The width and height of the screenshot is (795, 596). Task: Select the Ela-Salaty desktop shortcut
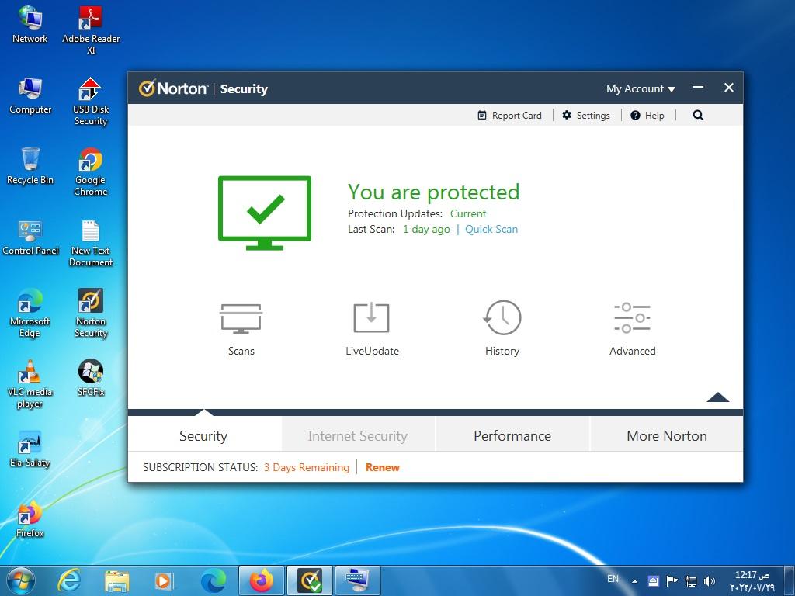point(30,449)
